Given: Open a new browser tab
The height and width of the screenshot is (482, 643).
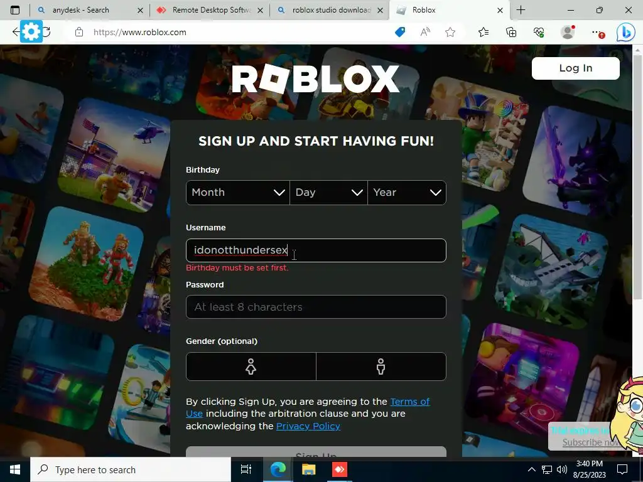Looking at the screenshot, I should 521,10.
